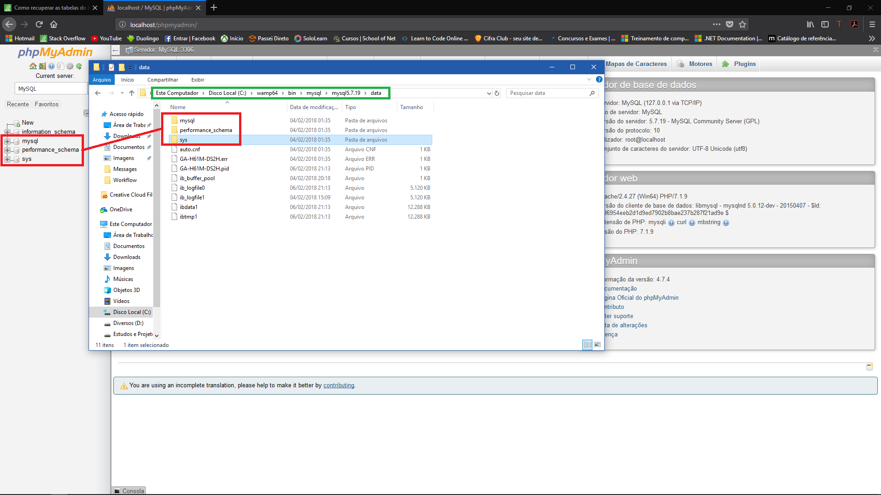Switch to 'Como recuperar as tabelas' browser tab

click(x=50, y=8)
